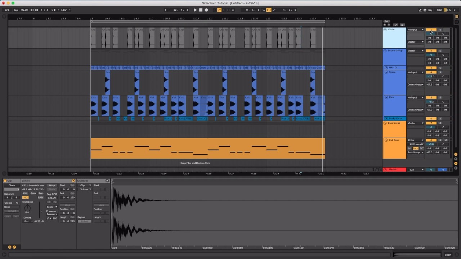Solo the Snare track

click(x=440, y=72)
